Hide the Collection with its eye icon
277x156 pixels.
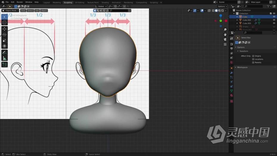(274, 13)
